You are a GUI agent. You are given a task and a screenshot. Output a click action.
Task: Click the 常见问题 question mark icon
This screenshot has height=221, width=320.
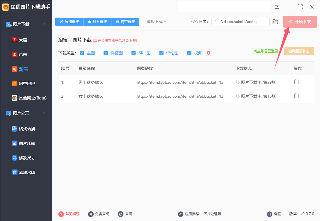pos(61,214)
